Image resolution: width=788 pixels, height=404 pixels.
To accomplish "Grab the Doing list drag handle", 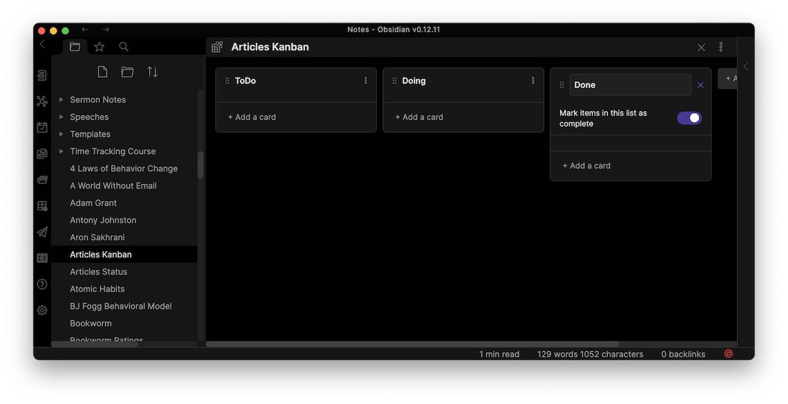I will point(395,81).
